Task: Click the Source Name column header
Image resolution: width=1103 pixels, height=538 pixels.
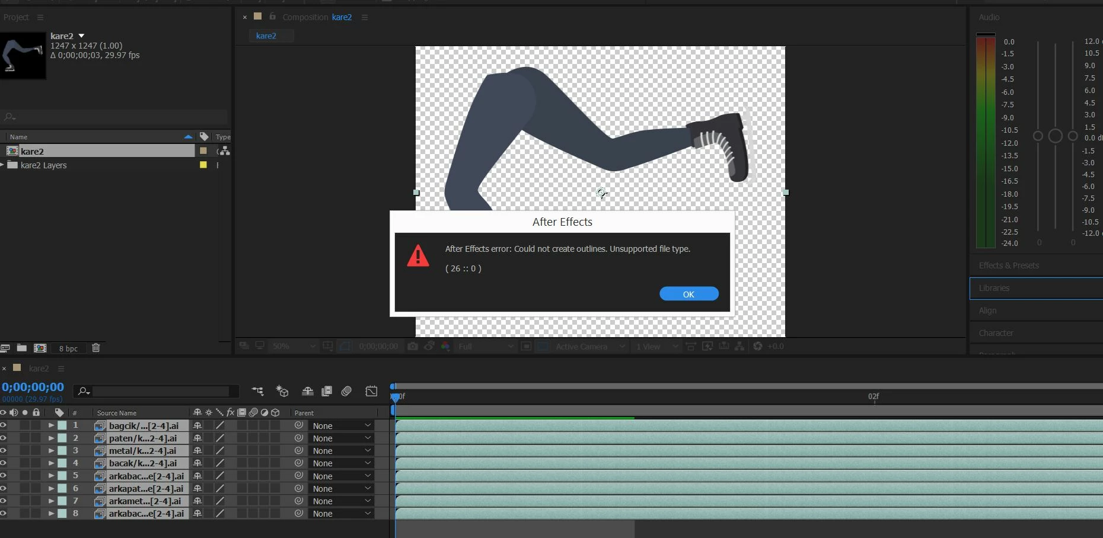Action: click(x=117, y=413)
